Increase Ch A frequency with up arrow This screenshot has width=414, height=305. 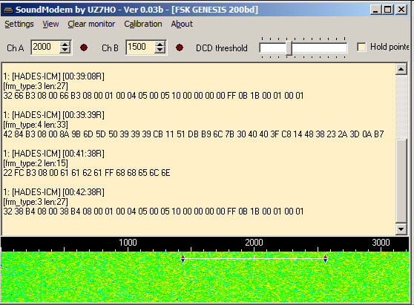pyautogui.click(x=65, y=44)
